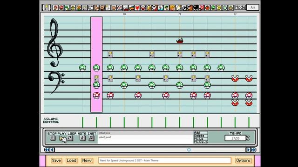Select the Mushroom instrument icon in toolbar
The width and height of the screenshot is (298, 167).
pos(61,8)
